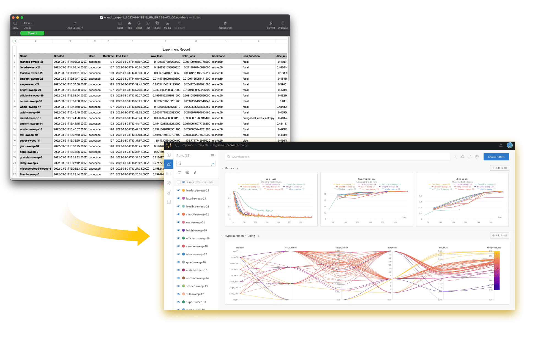Change the color dot of elated-sweep-15
Viewport: 540px width, 340px height.
[183, 270]
